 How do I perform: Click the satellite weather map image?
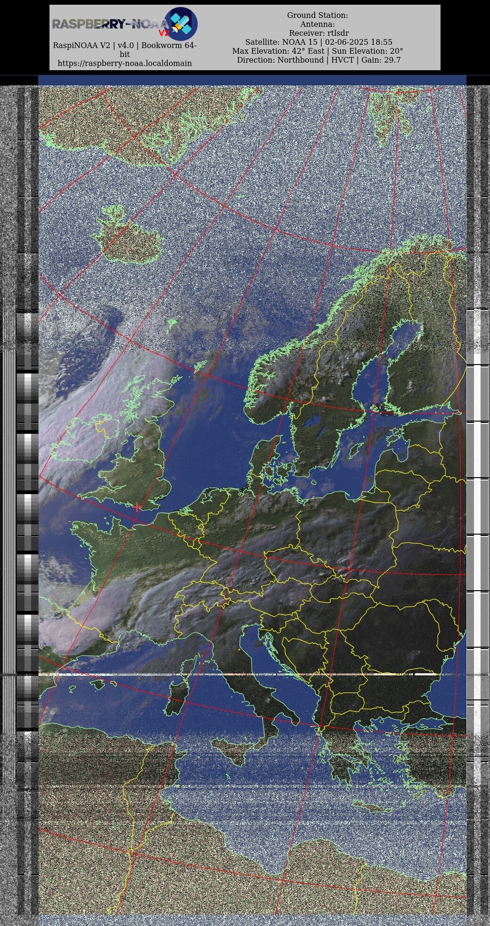[252, 499]
